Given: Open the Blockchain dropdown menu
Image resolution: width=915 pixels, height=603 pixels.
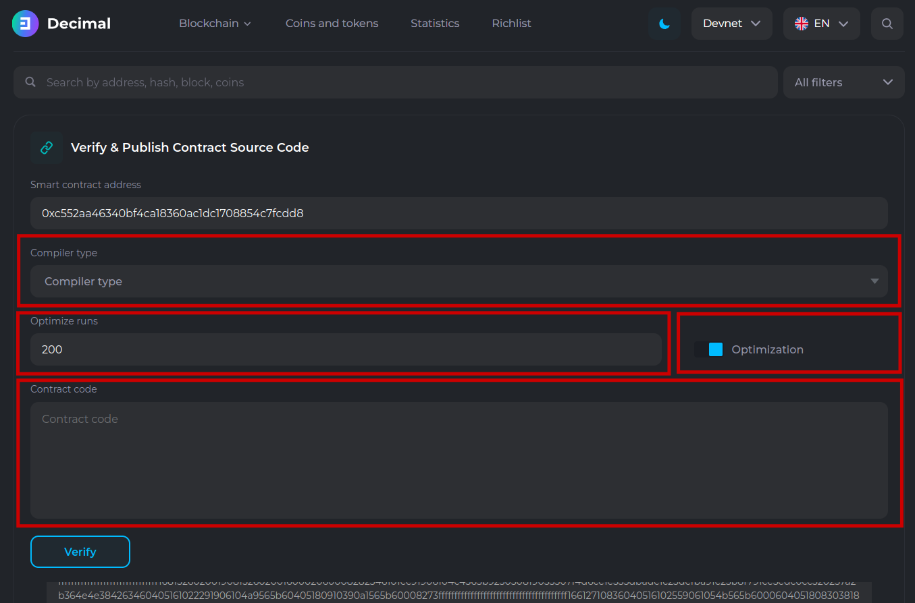Looking at the screenshot, I should coord(215,24).
